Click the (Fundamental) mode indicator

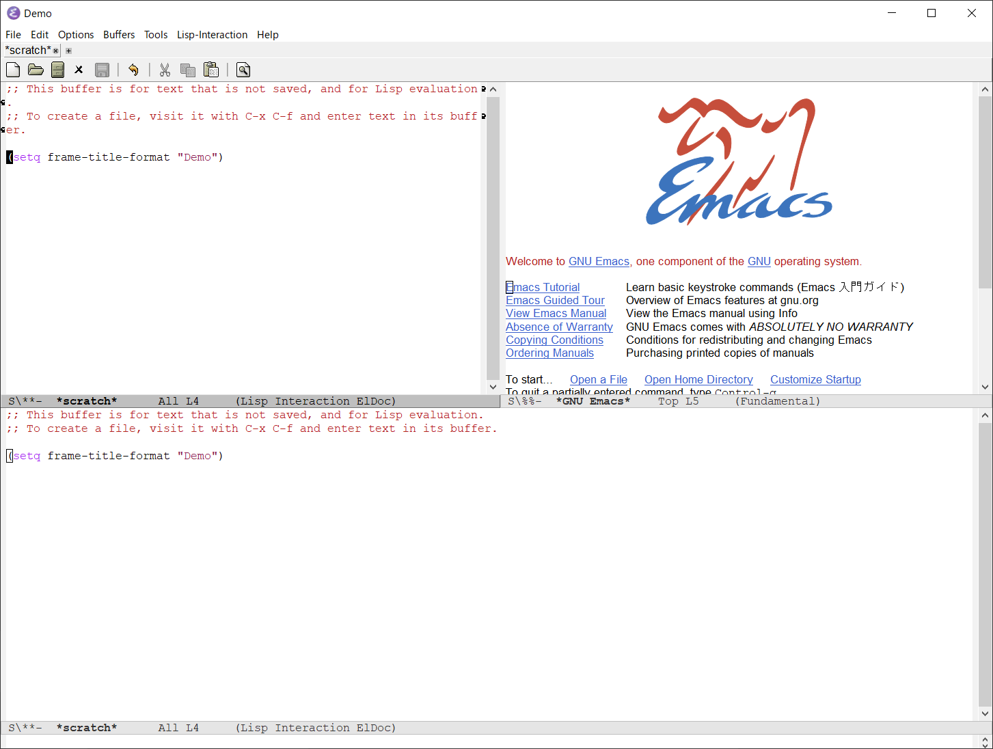[x=777, y=401]
